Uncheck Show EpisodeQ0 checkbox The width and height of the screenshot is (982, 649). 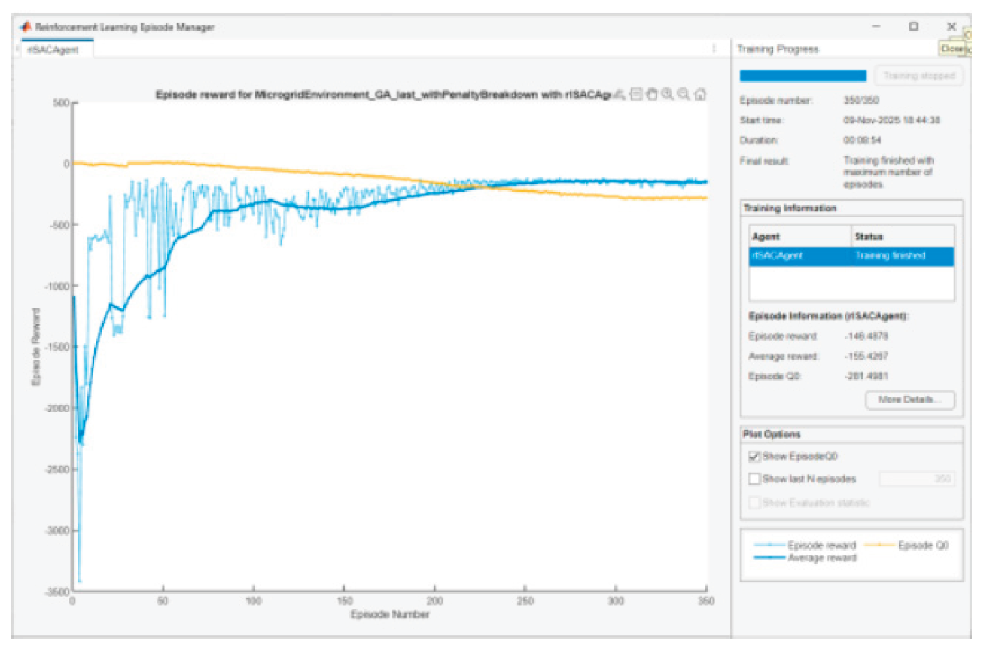point(754,456)
